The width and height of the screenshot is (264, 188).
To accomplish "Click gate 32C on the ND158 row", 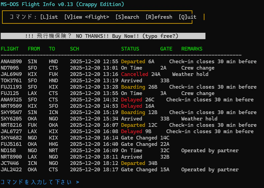I will pyautogui.click(x=165, y=151).
